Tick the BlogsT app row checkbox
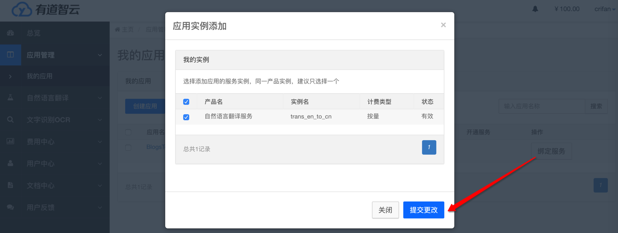618x233 pixels. pyautogui.click(x=129, y=147)
